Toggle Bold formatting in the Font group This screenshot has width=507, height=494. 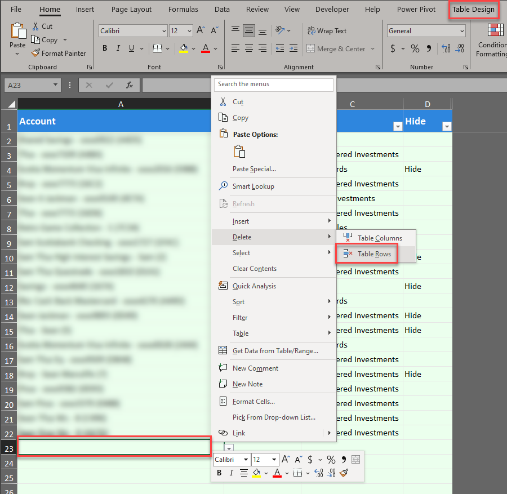(x=104, y=48)
